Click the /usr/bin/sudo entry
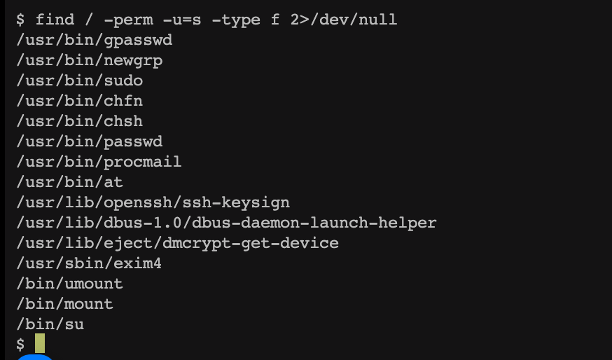 [79, 81]
